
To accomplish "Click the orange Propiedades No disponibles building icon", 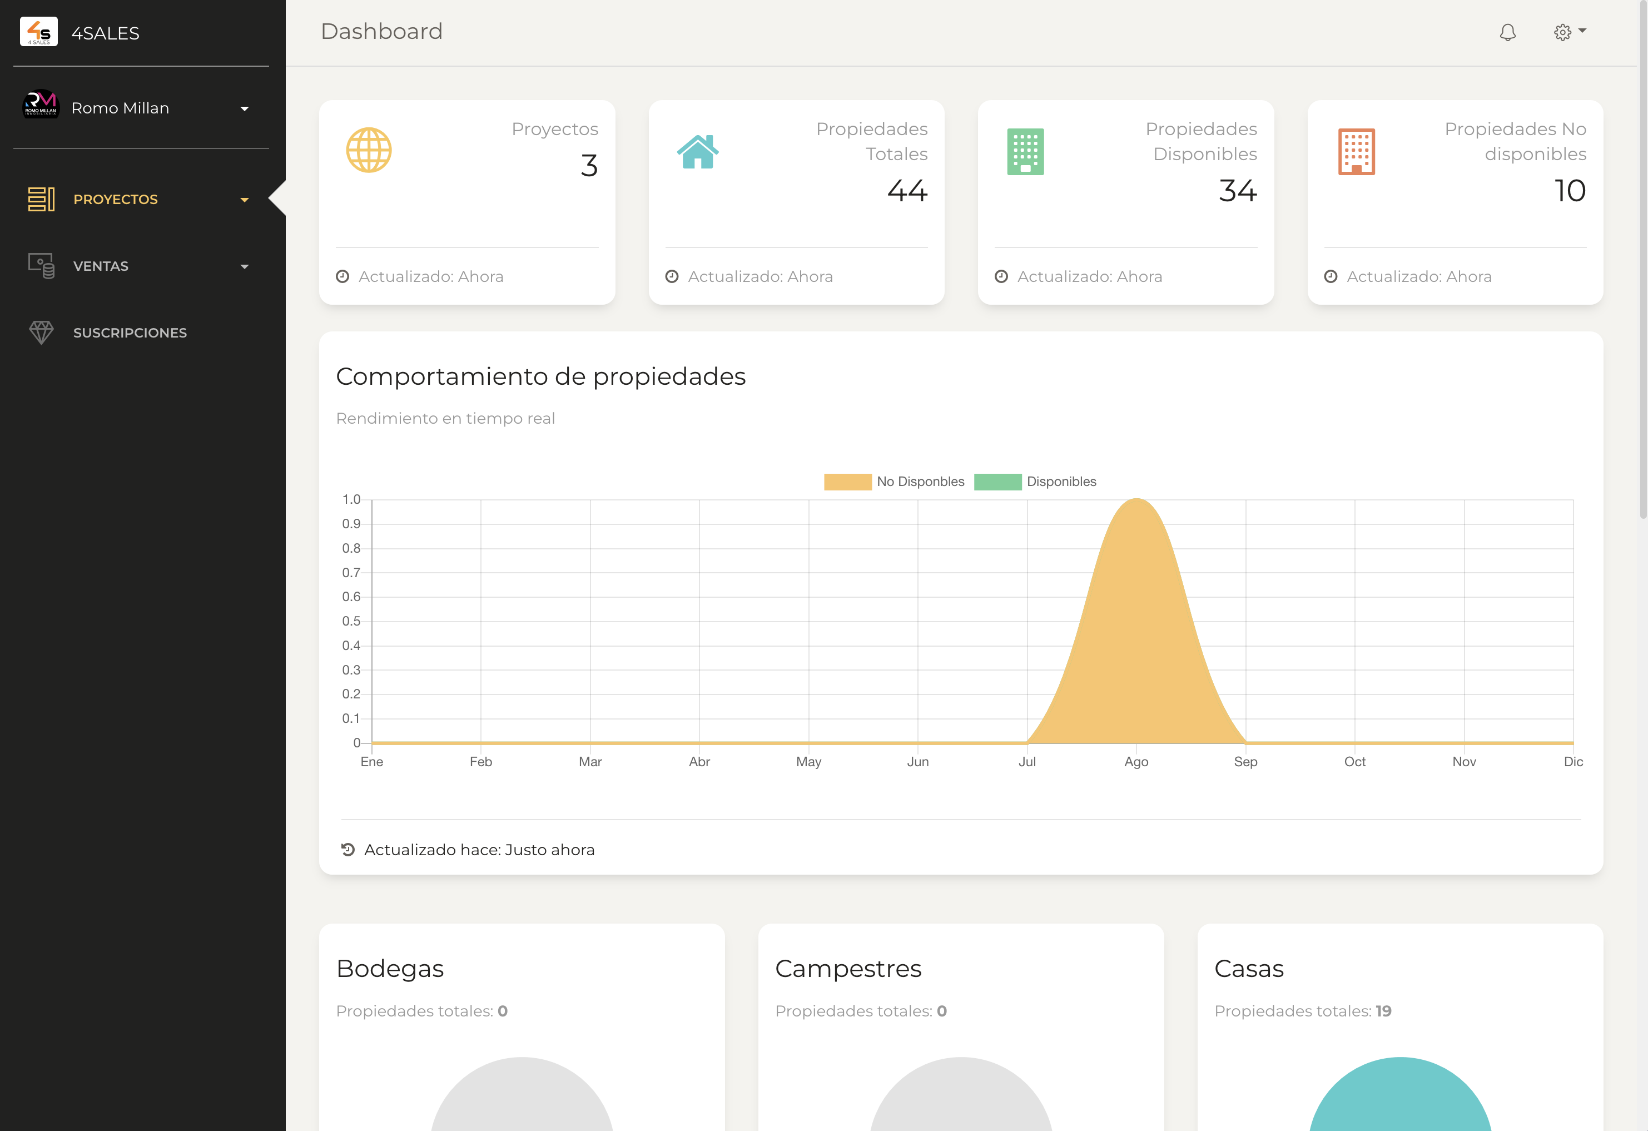I will coord(1357,151).
